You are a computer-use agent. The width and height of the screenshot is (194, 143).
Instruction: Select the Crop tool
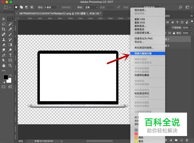3,29
